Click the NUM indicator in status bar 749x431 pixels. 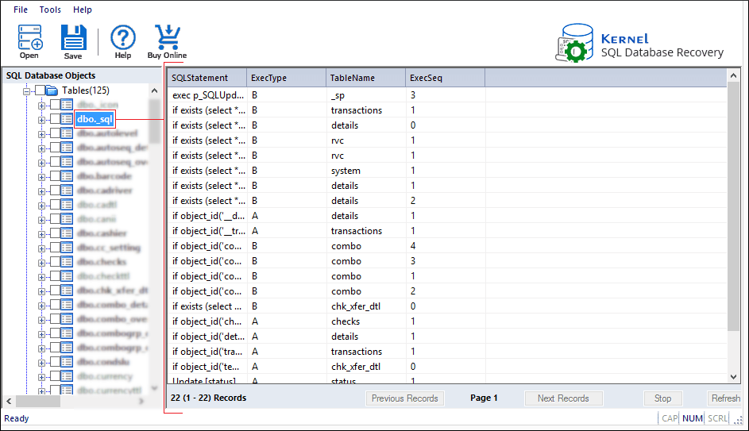pos(692,418)
